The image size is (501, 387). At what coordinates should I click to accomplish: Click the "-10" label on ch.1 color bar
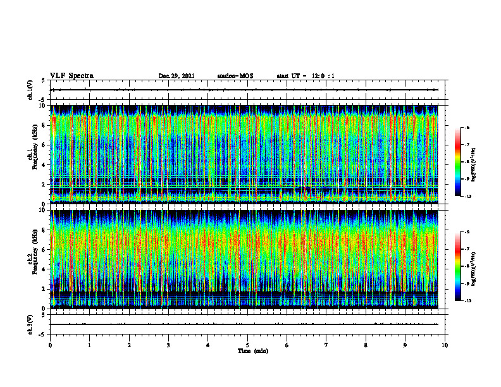[467, 197]
